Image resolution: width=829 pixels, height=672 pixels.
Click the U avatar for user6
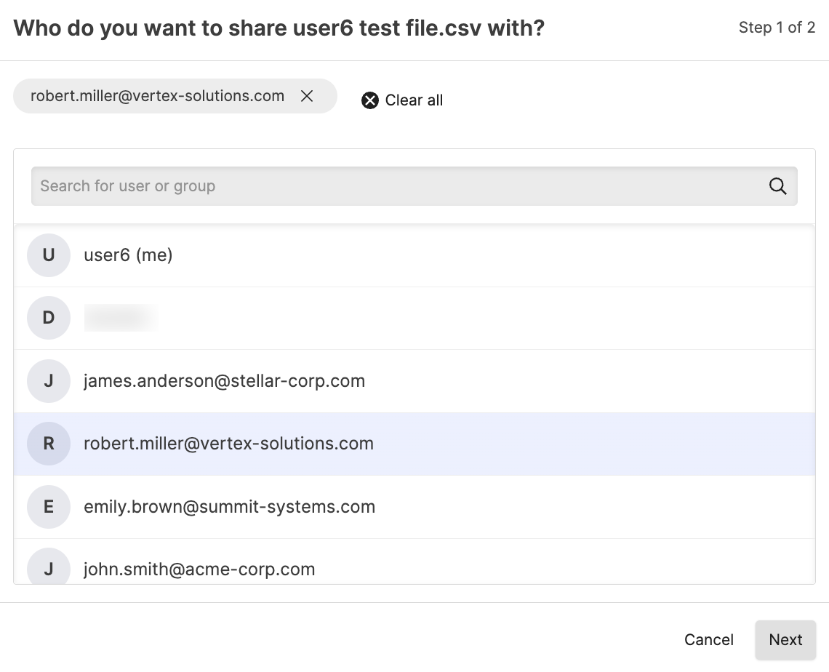coord(49,255)
